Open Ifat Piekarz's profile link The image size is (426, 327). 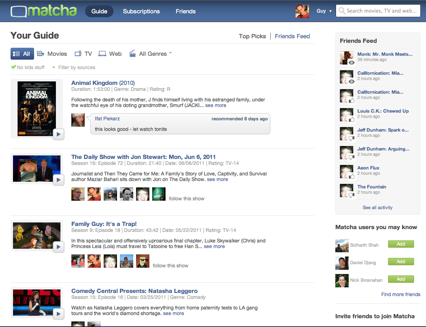[107, 119]
